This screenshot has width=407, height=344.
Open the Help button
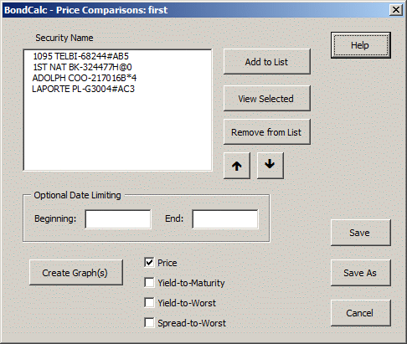(361, 45)
